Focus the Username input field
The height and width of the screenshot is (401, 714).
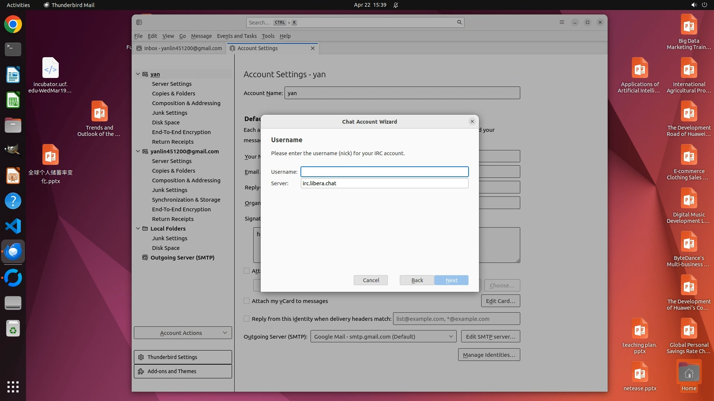[384, 172]
